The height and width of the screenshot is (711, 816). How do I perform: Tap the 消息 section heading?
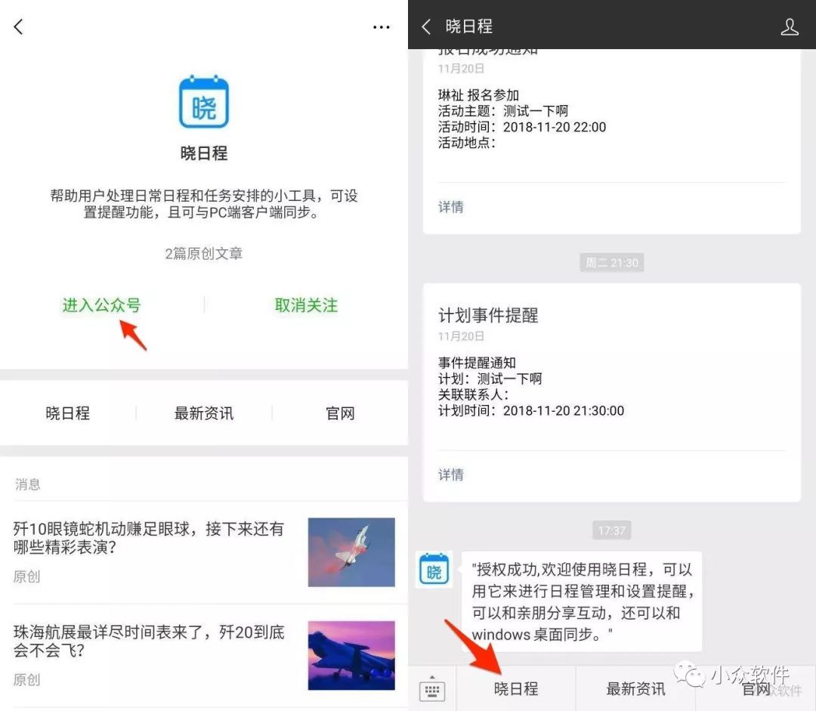27,484
